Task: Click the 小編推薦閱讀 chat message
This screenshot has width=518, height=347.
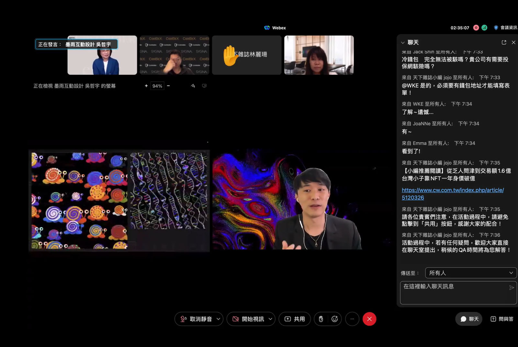Action: tap(456, 174)
